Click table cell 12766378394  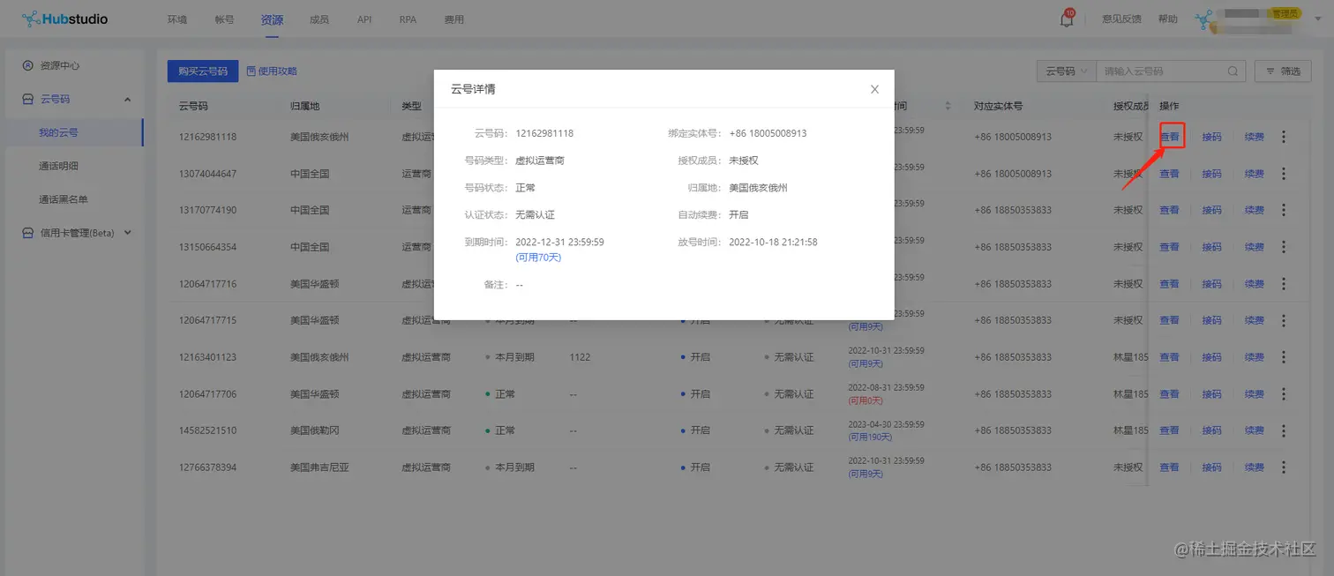207,468
